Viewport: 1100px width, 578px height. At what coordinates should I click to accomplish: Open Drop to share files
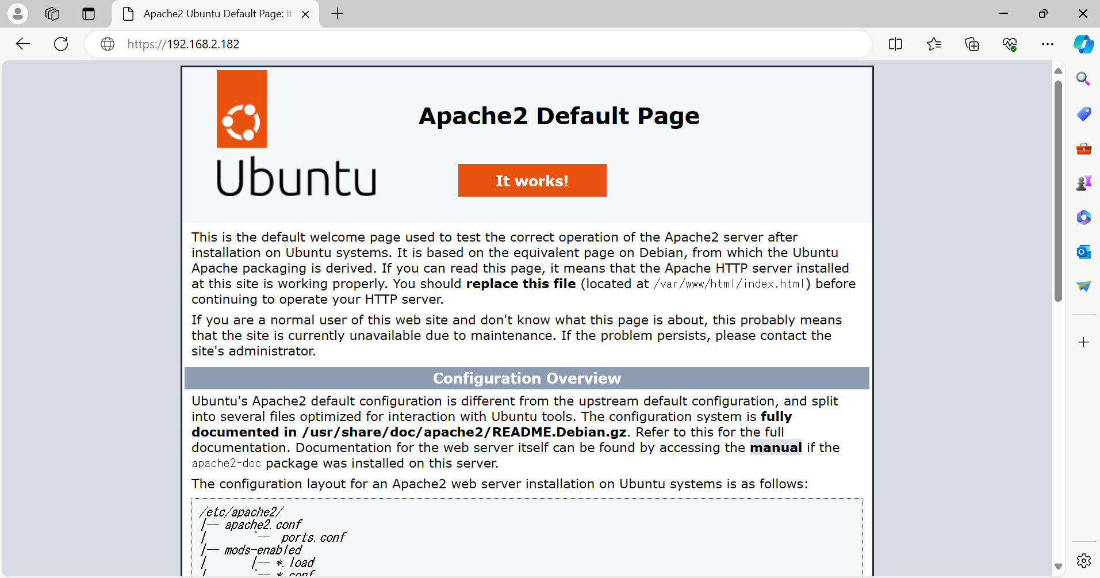(x=1084, y=286)
